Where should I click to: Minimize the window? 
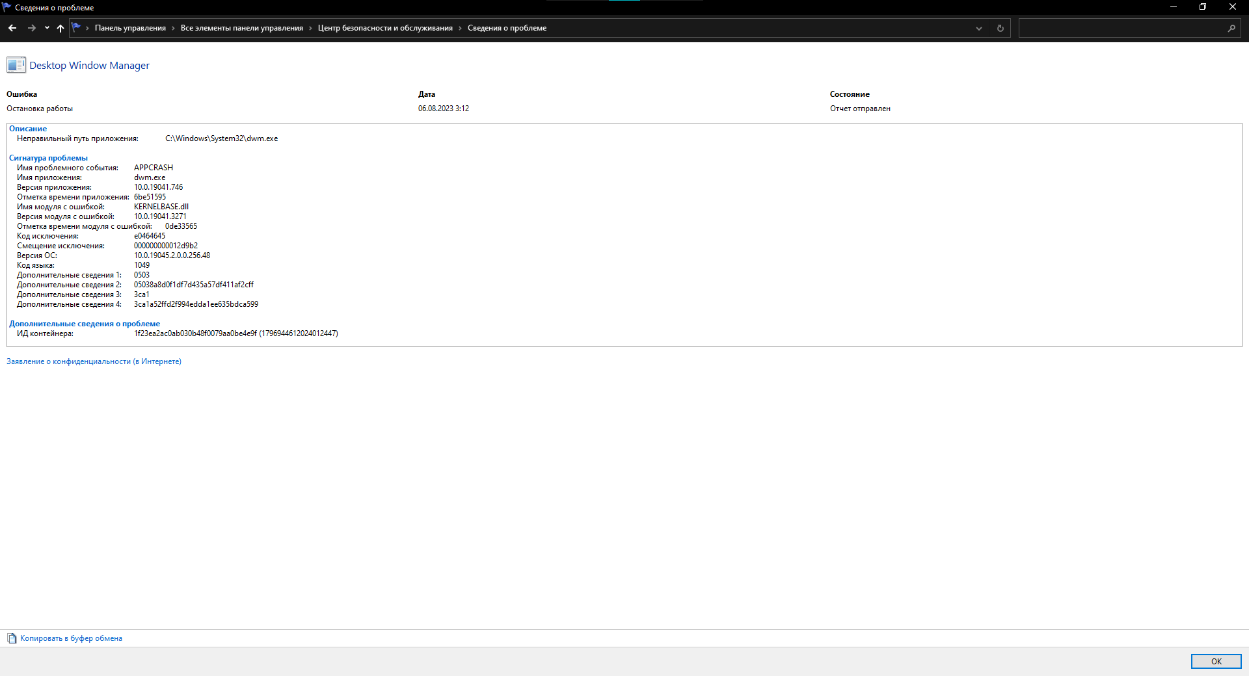click(1174, 7)
